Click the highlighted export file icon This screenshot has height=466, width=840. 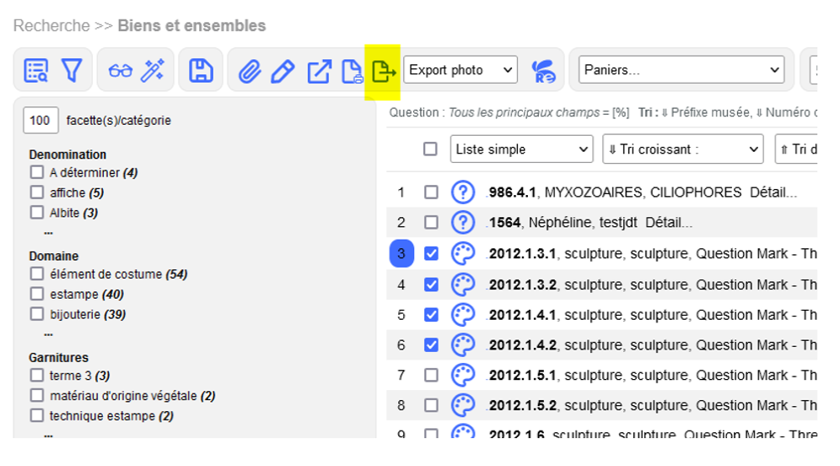384,72
